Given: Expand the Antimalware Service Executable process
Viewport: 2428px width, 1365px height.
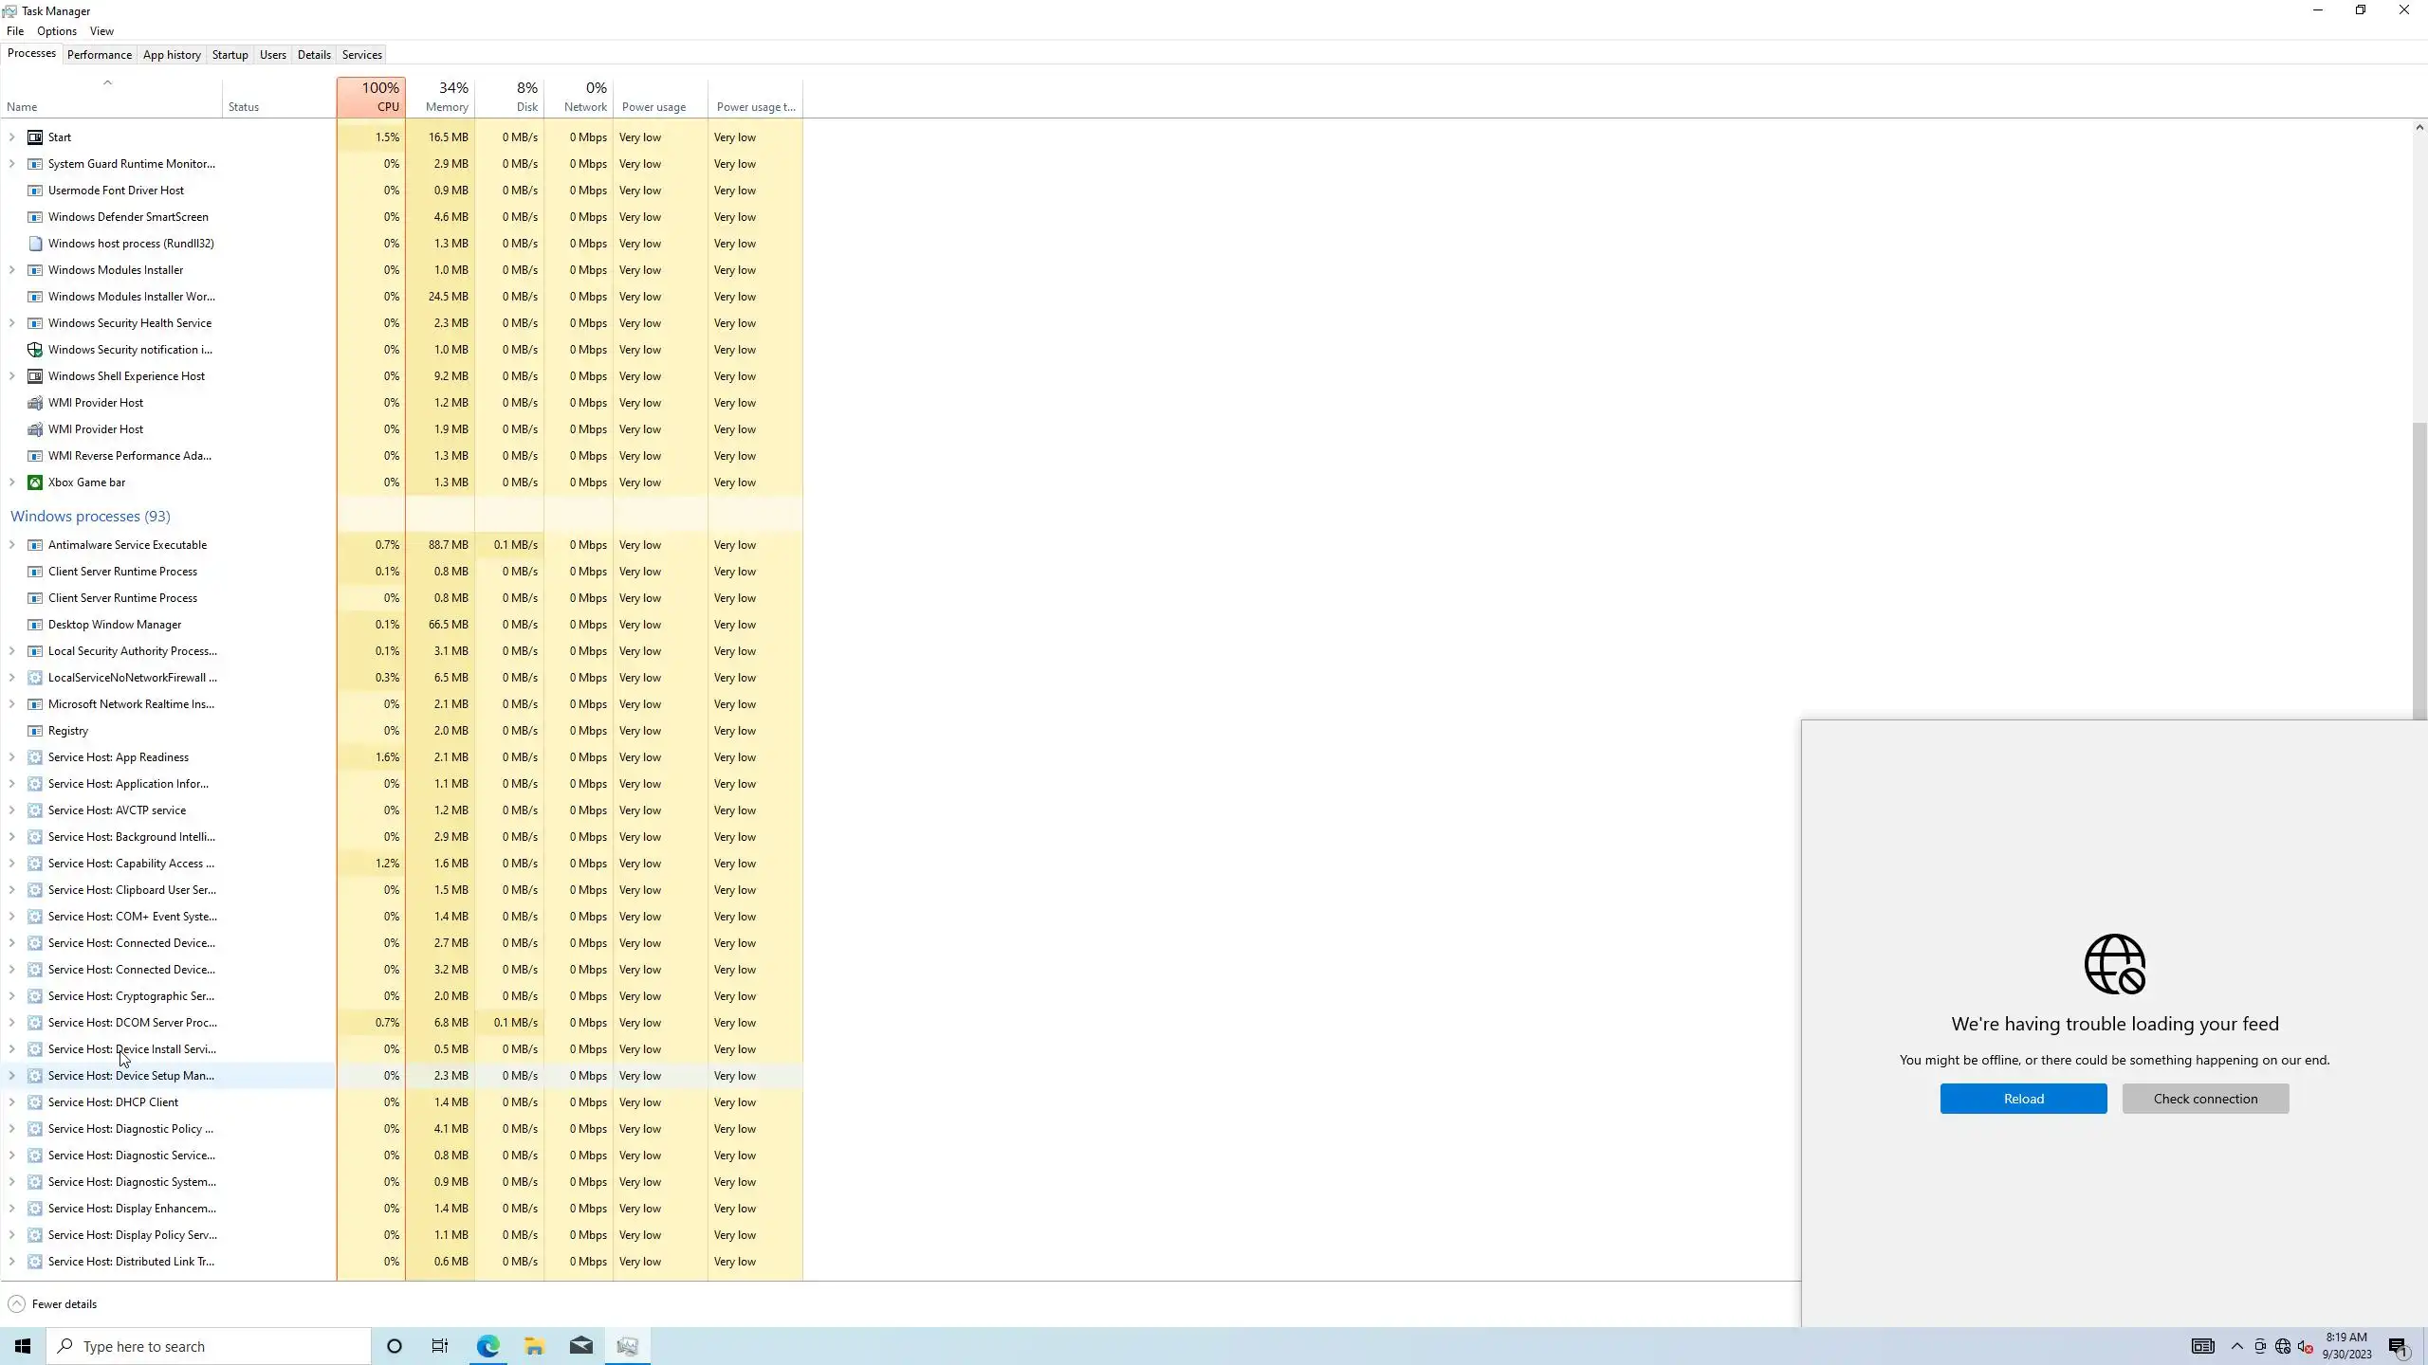Looking at the screenshot, I should pyautogui.click(x=11, y=545).
